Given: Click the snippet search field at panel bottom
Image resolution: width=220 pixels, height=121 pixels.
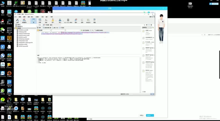Looking at the screenshot, I should 148,92.
